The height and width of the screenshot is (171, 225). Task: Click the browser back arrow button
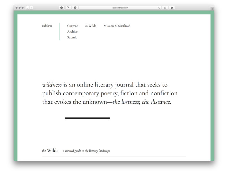[27, 8]
